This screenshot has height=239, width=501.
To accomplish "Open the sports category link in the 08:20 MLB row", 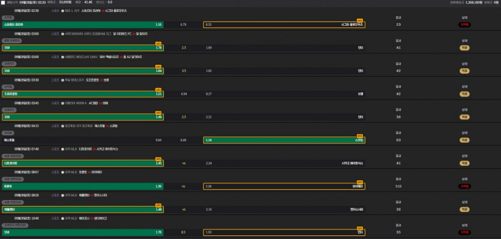I will click(x=55, y=195).
